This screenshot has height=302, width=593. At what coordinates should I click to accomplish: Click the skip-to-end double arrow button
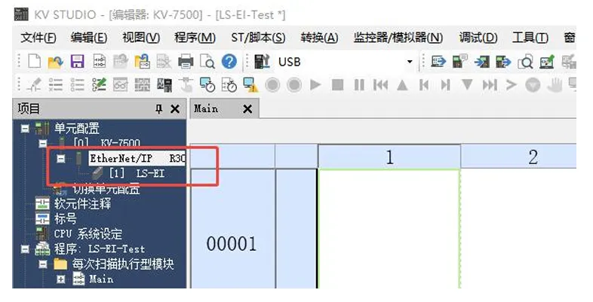(490, 85)
